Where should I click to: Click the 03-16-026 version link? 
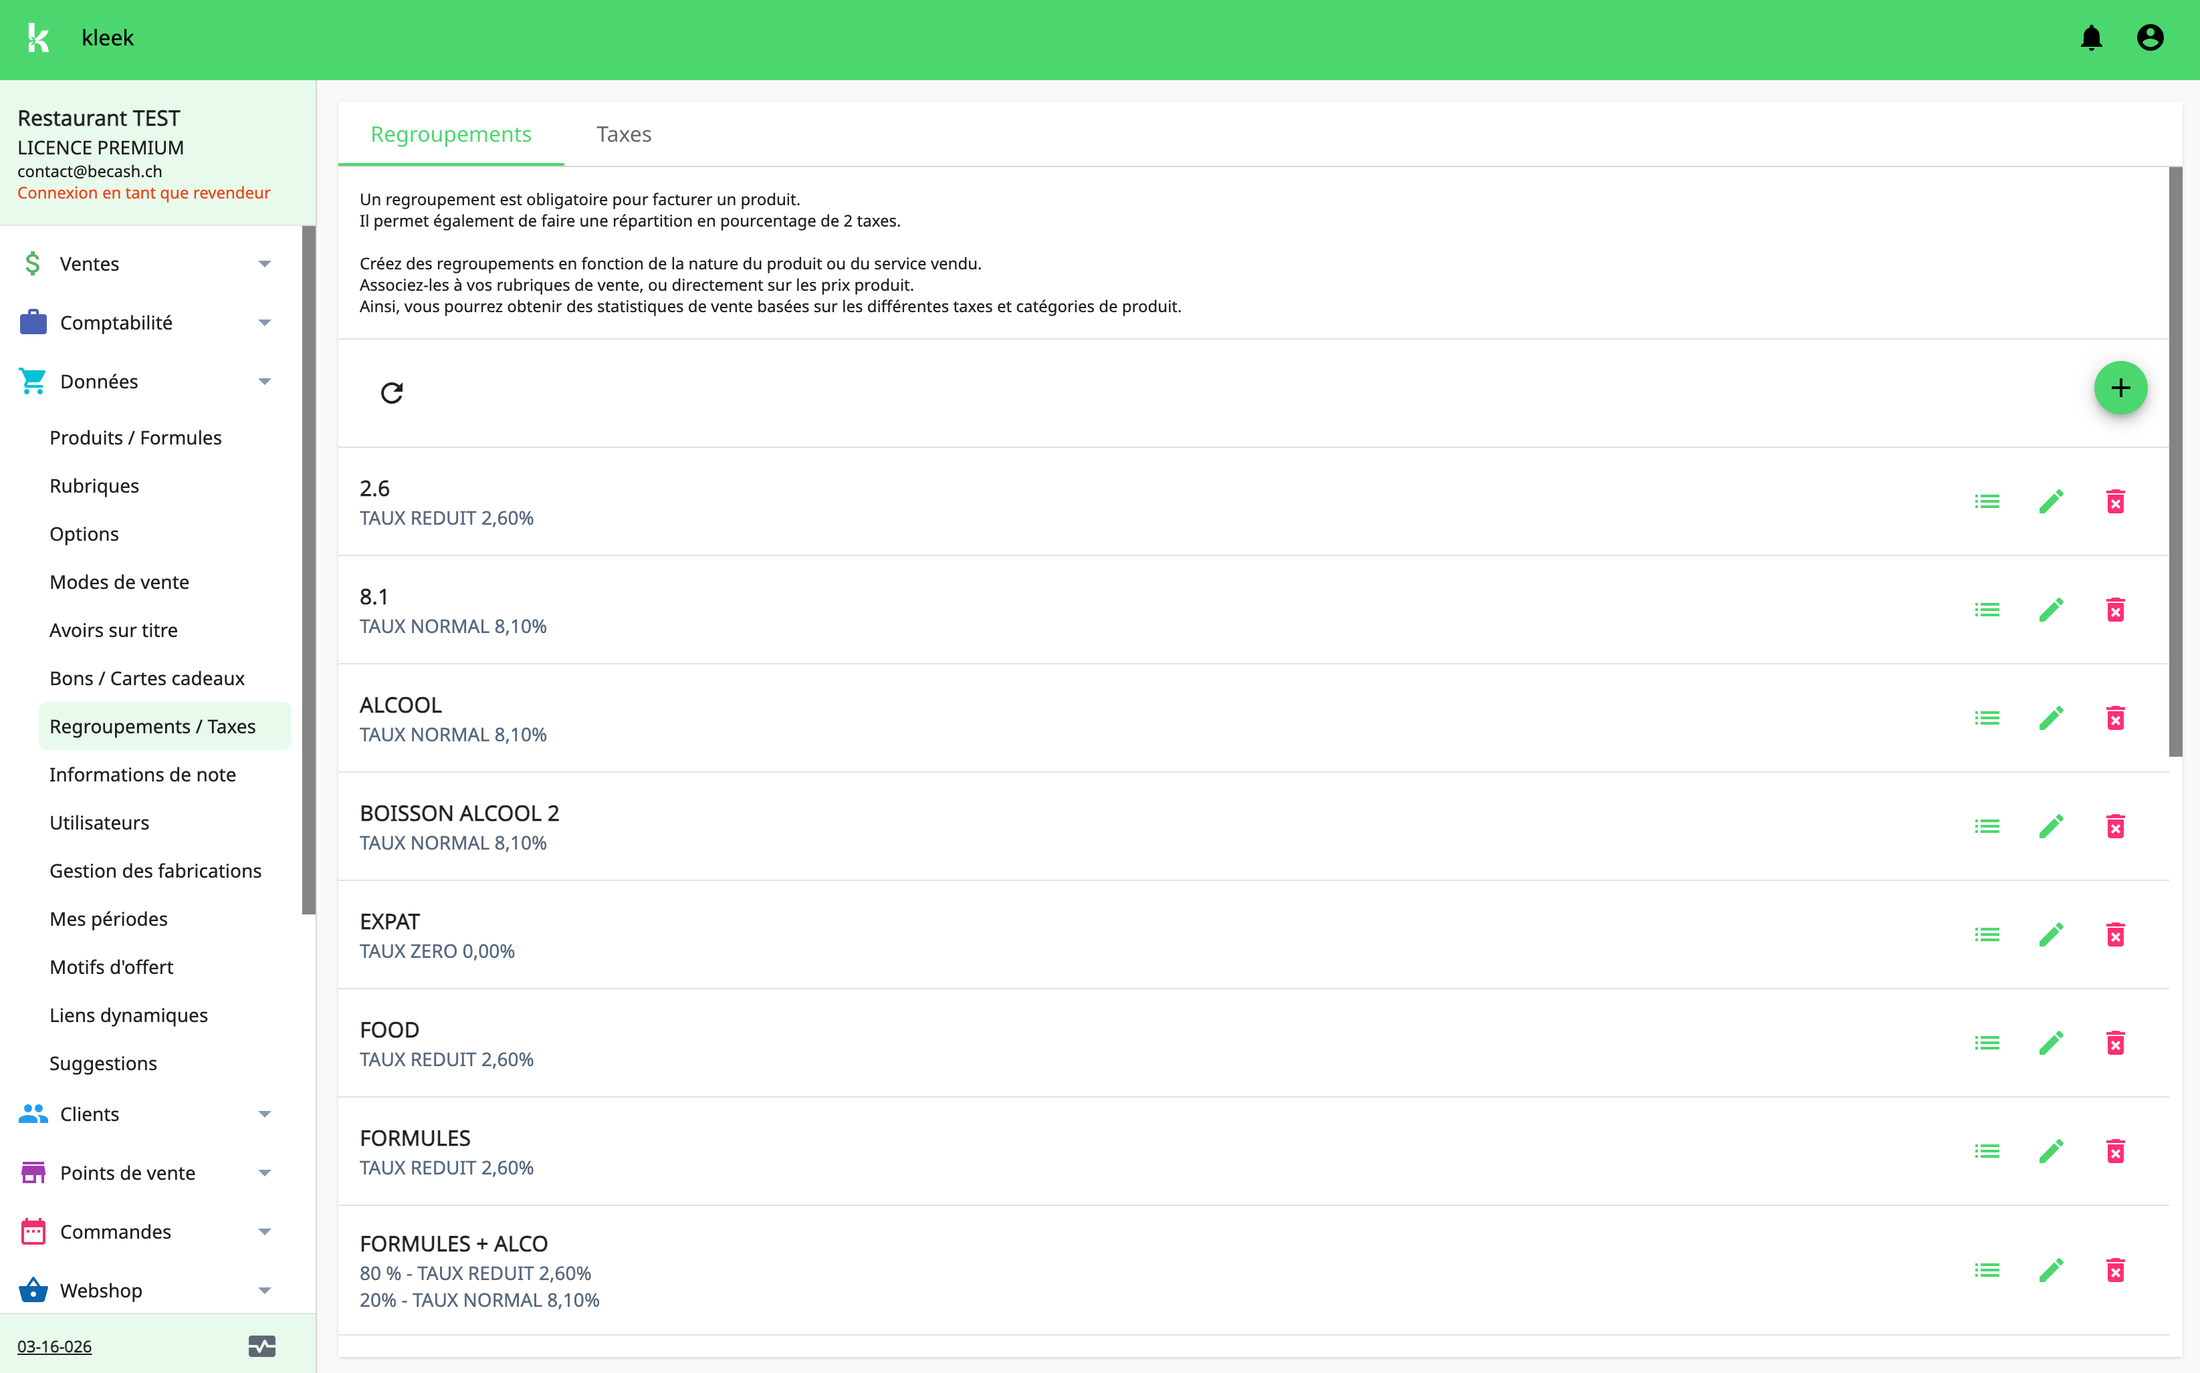(x=55, y=1346)
